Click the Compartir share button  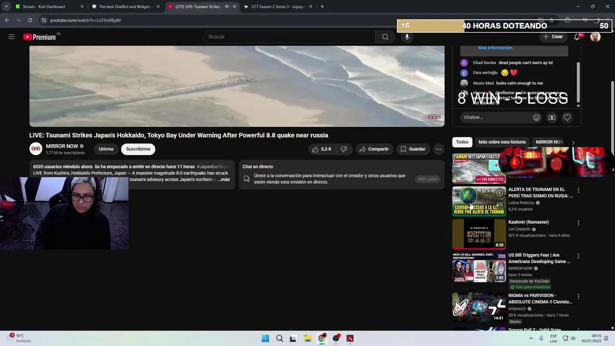tap(374, 149)
